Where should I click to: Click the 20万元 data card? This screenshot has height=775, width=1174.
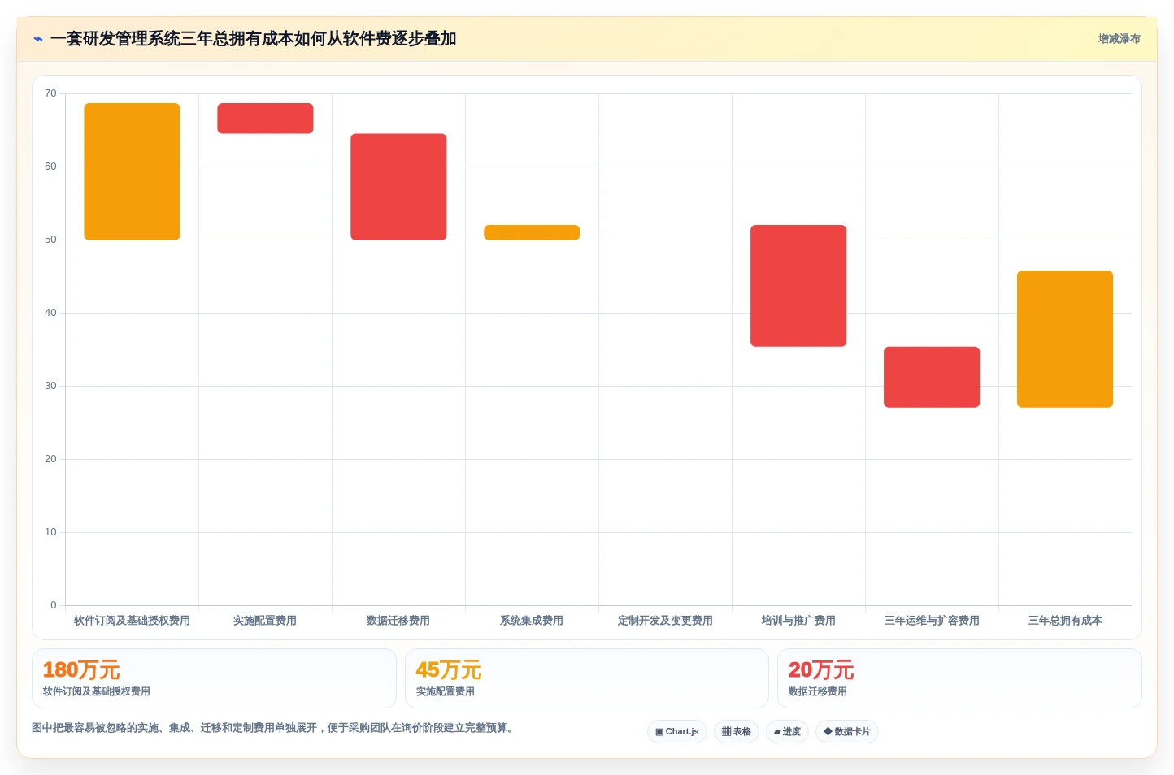coord(959,678)
